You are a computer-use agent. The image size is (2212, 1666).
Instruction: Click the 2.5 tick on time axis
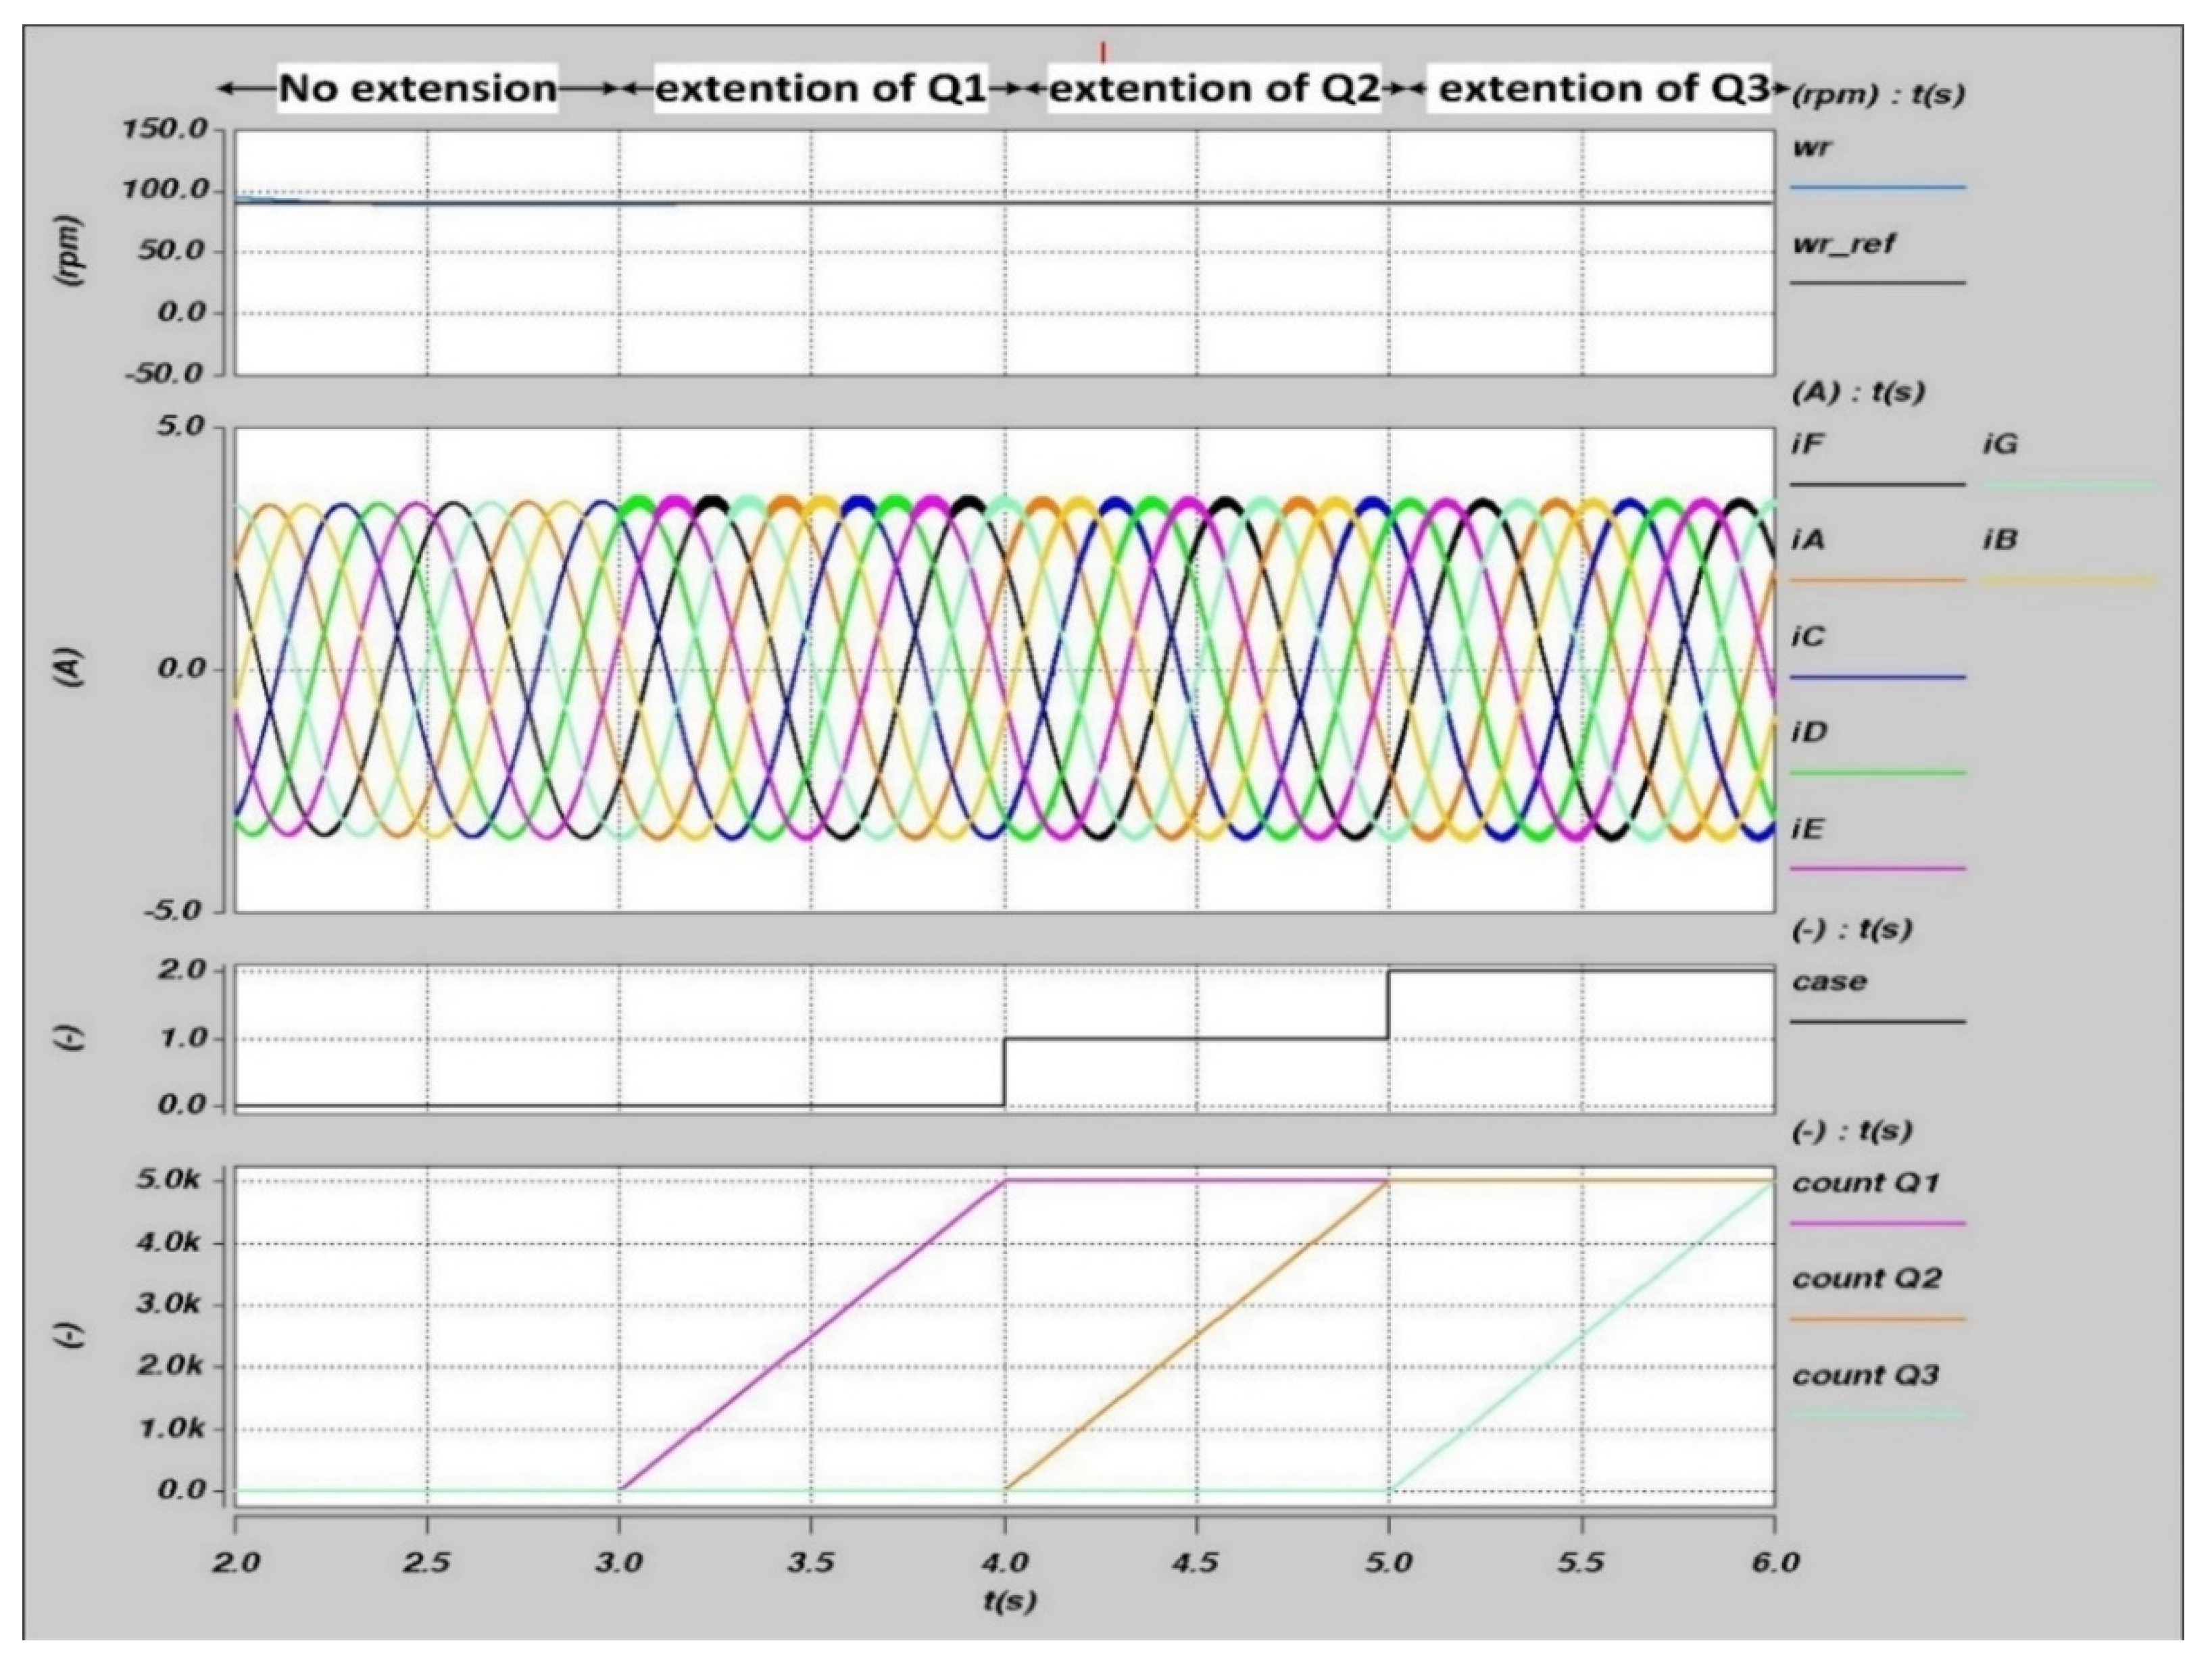pos(428,1562)
